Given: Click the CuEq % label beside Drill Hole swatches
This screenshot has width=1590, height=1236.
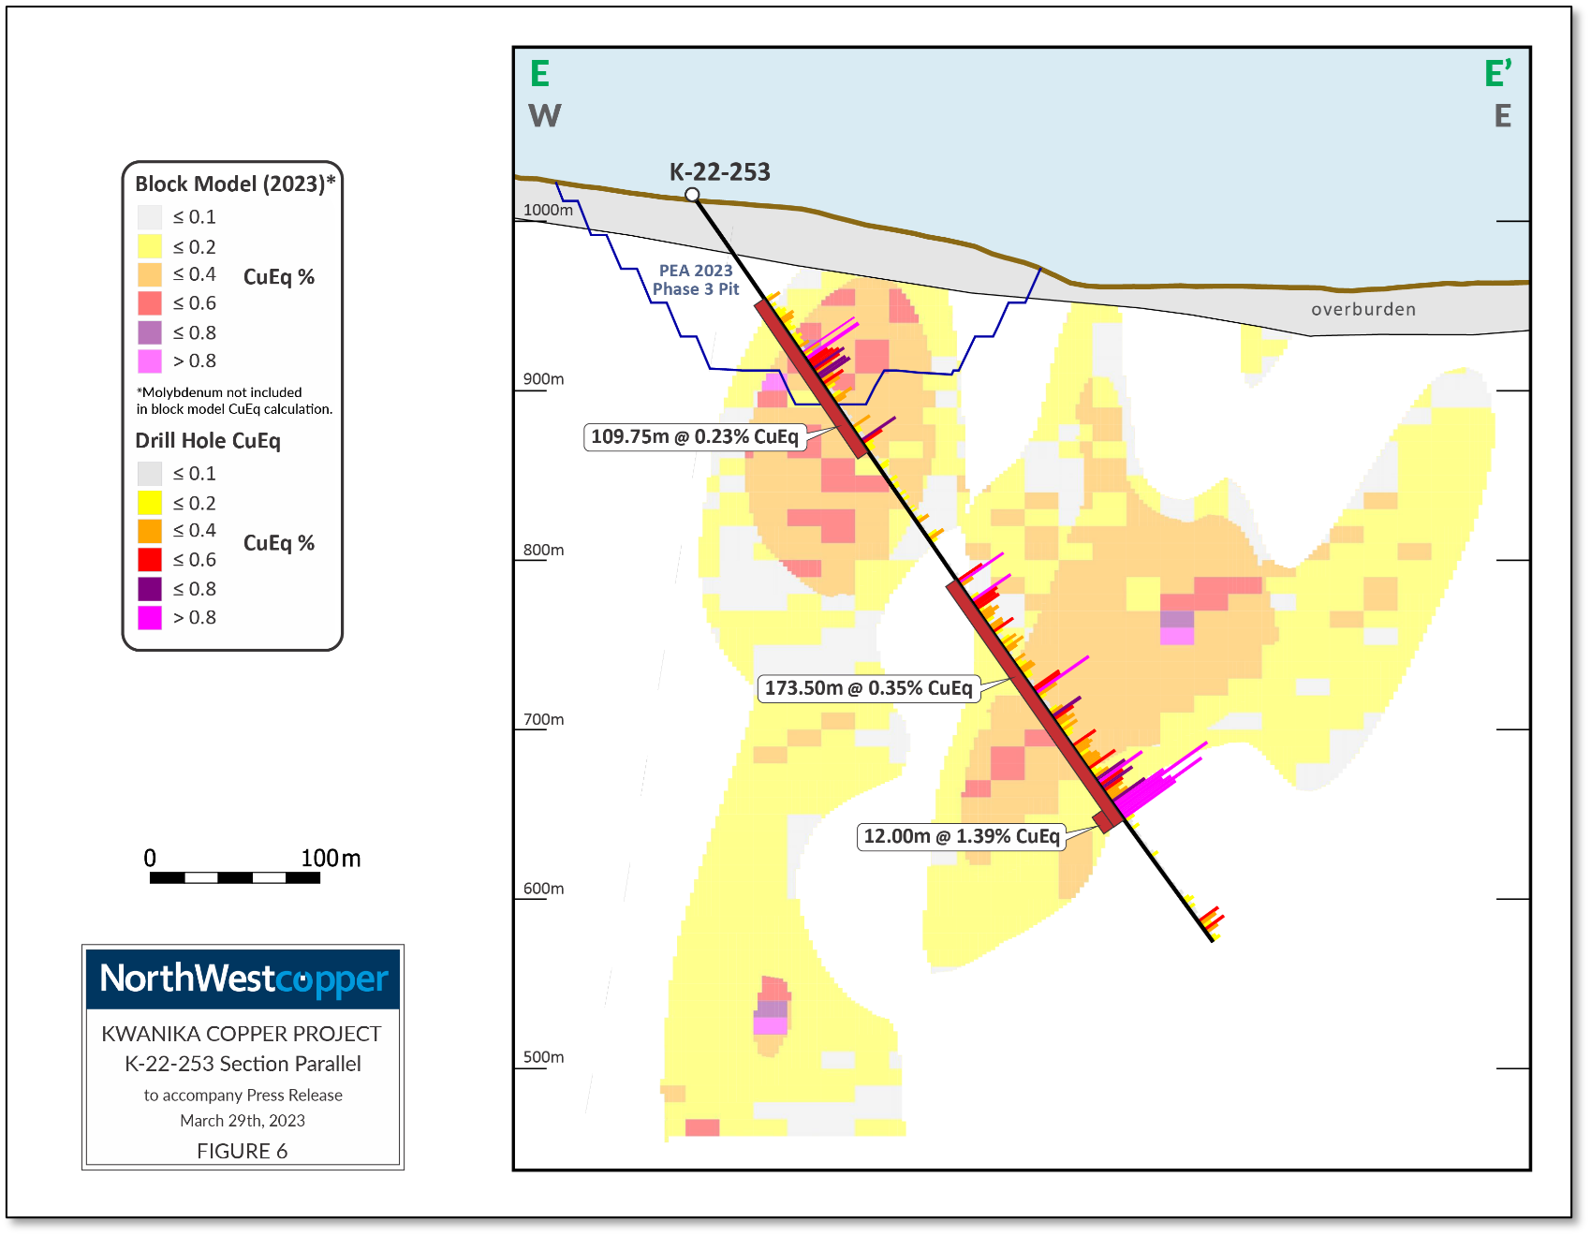Looking at the screenshot, I should tap(279, 543).
